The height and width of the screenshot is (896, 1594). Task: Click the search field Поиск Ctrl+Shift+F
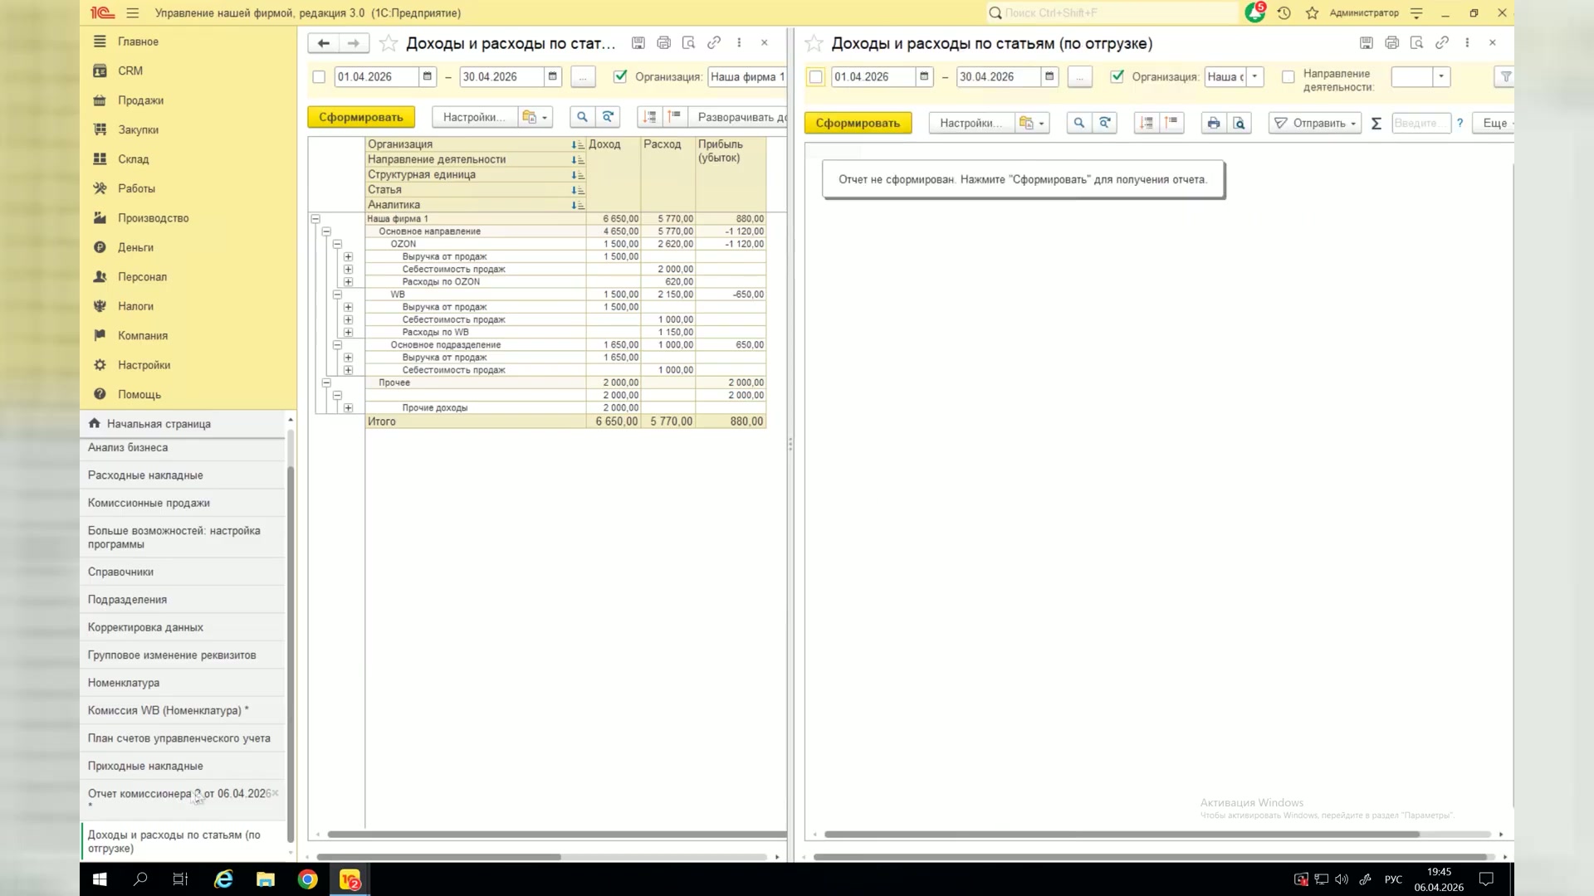pos(1112,13)
